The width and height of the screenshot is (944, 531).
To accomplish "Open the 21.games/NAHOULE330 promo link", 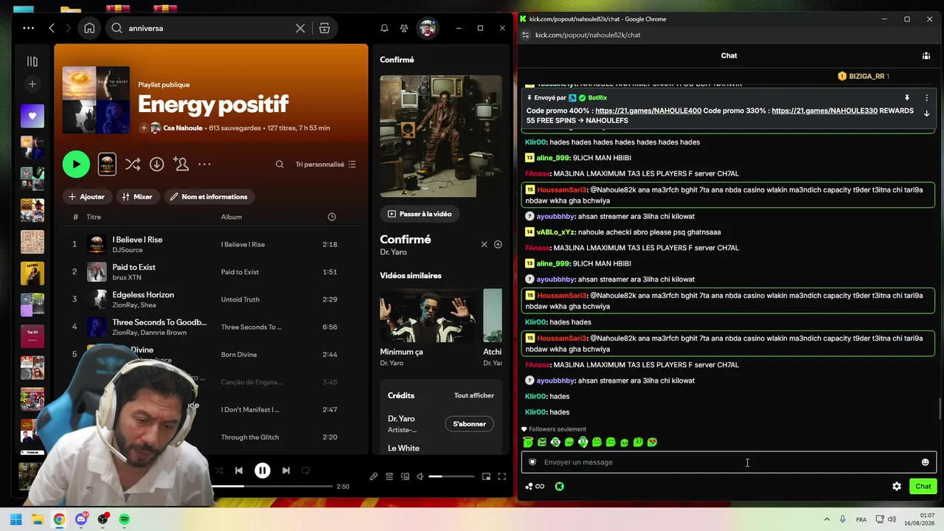I will pyautogui.click(x=825, y=111).
